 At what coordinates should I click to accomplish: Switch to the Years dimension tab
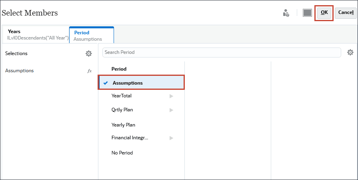(35, 35)
